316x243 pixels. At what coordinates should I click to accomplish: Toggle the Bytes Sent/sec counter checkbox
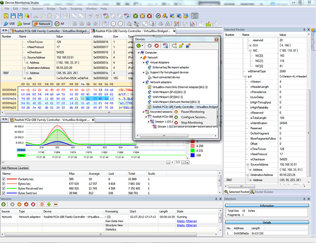point(4,193)
